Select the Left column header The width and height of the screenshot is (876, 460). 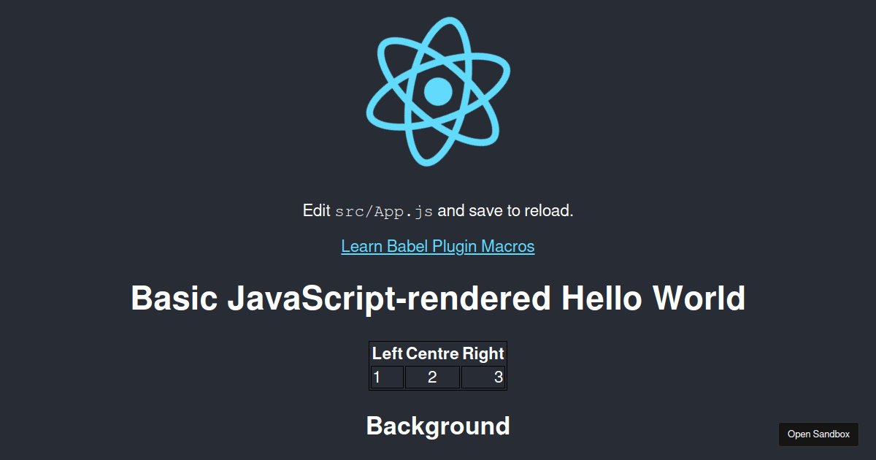tap(387, 353)
